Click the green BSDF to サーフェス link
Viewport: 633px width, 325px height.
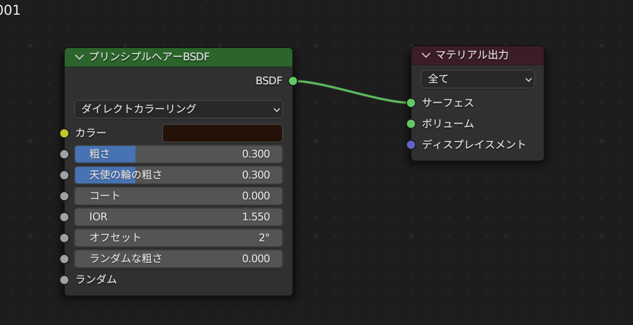point(352,91)
